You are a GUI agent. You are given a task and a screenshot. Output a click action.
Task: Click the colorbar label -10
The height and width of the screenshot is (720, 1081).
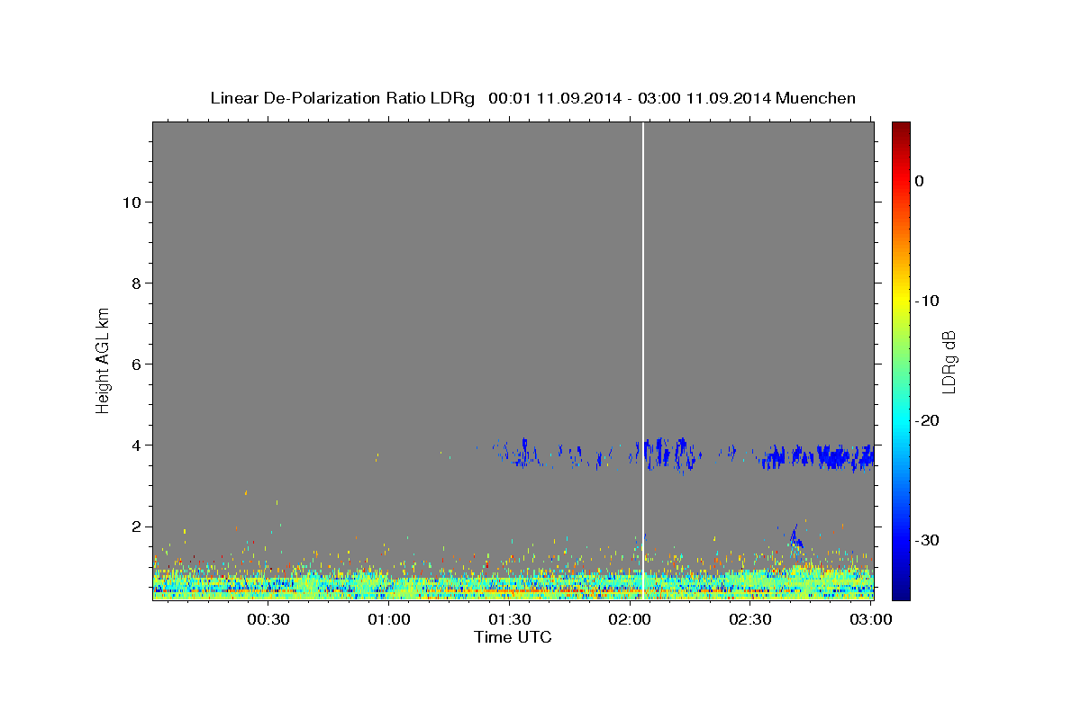(928, 301)
